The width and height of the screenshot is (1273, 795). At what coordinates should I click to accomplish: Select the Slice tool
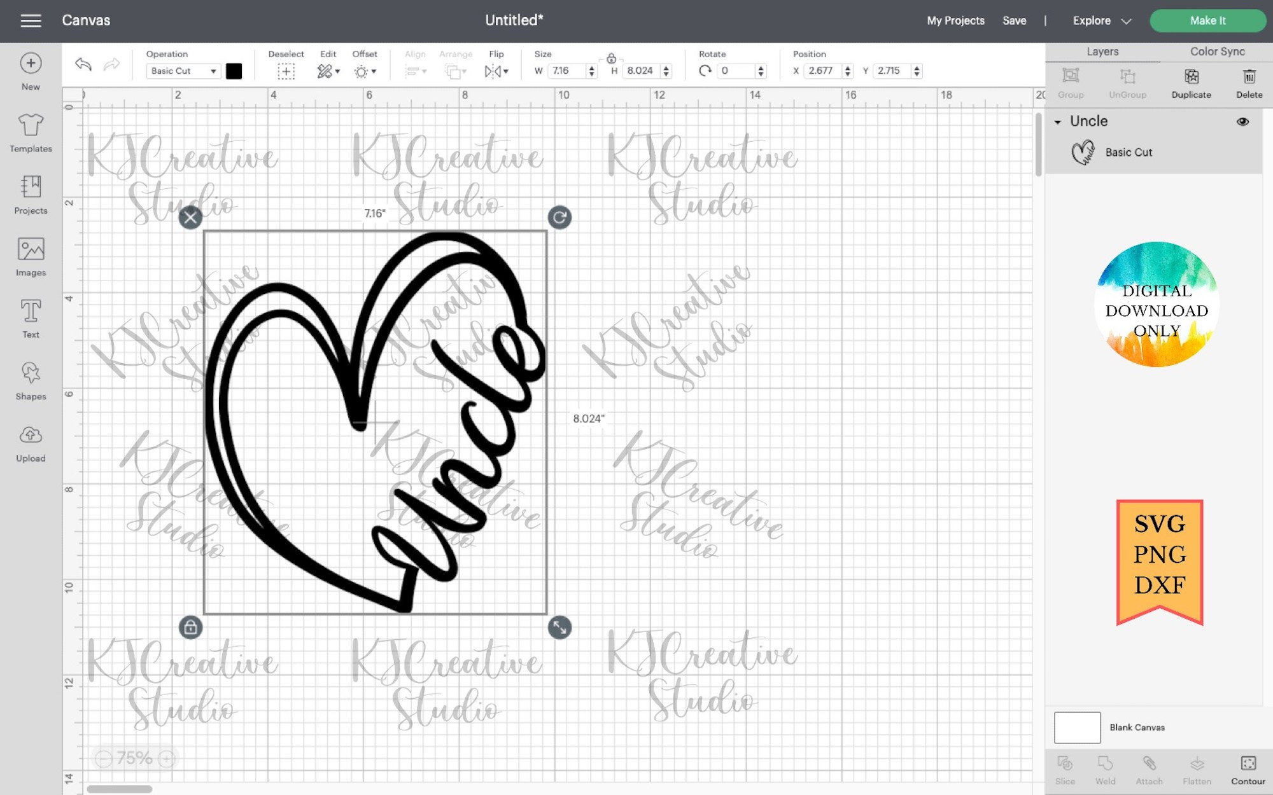[x=1065, y=768]
